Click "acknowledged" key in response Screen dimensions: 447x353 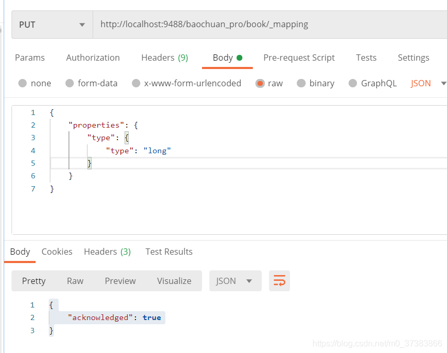click(100, 317)
